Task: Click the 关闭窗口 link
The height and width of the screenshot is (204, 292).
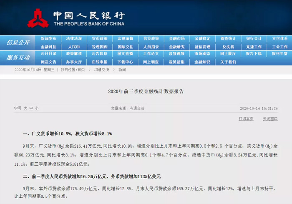Action: [270, 118]
